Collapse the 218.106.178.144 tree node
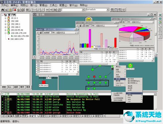Screen dimensions: 163x124 point(5,33)
